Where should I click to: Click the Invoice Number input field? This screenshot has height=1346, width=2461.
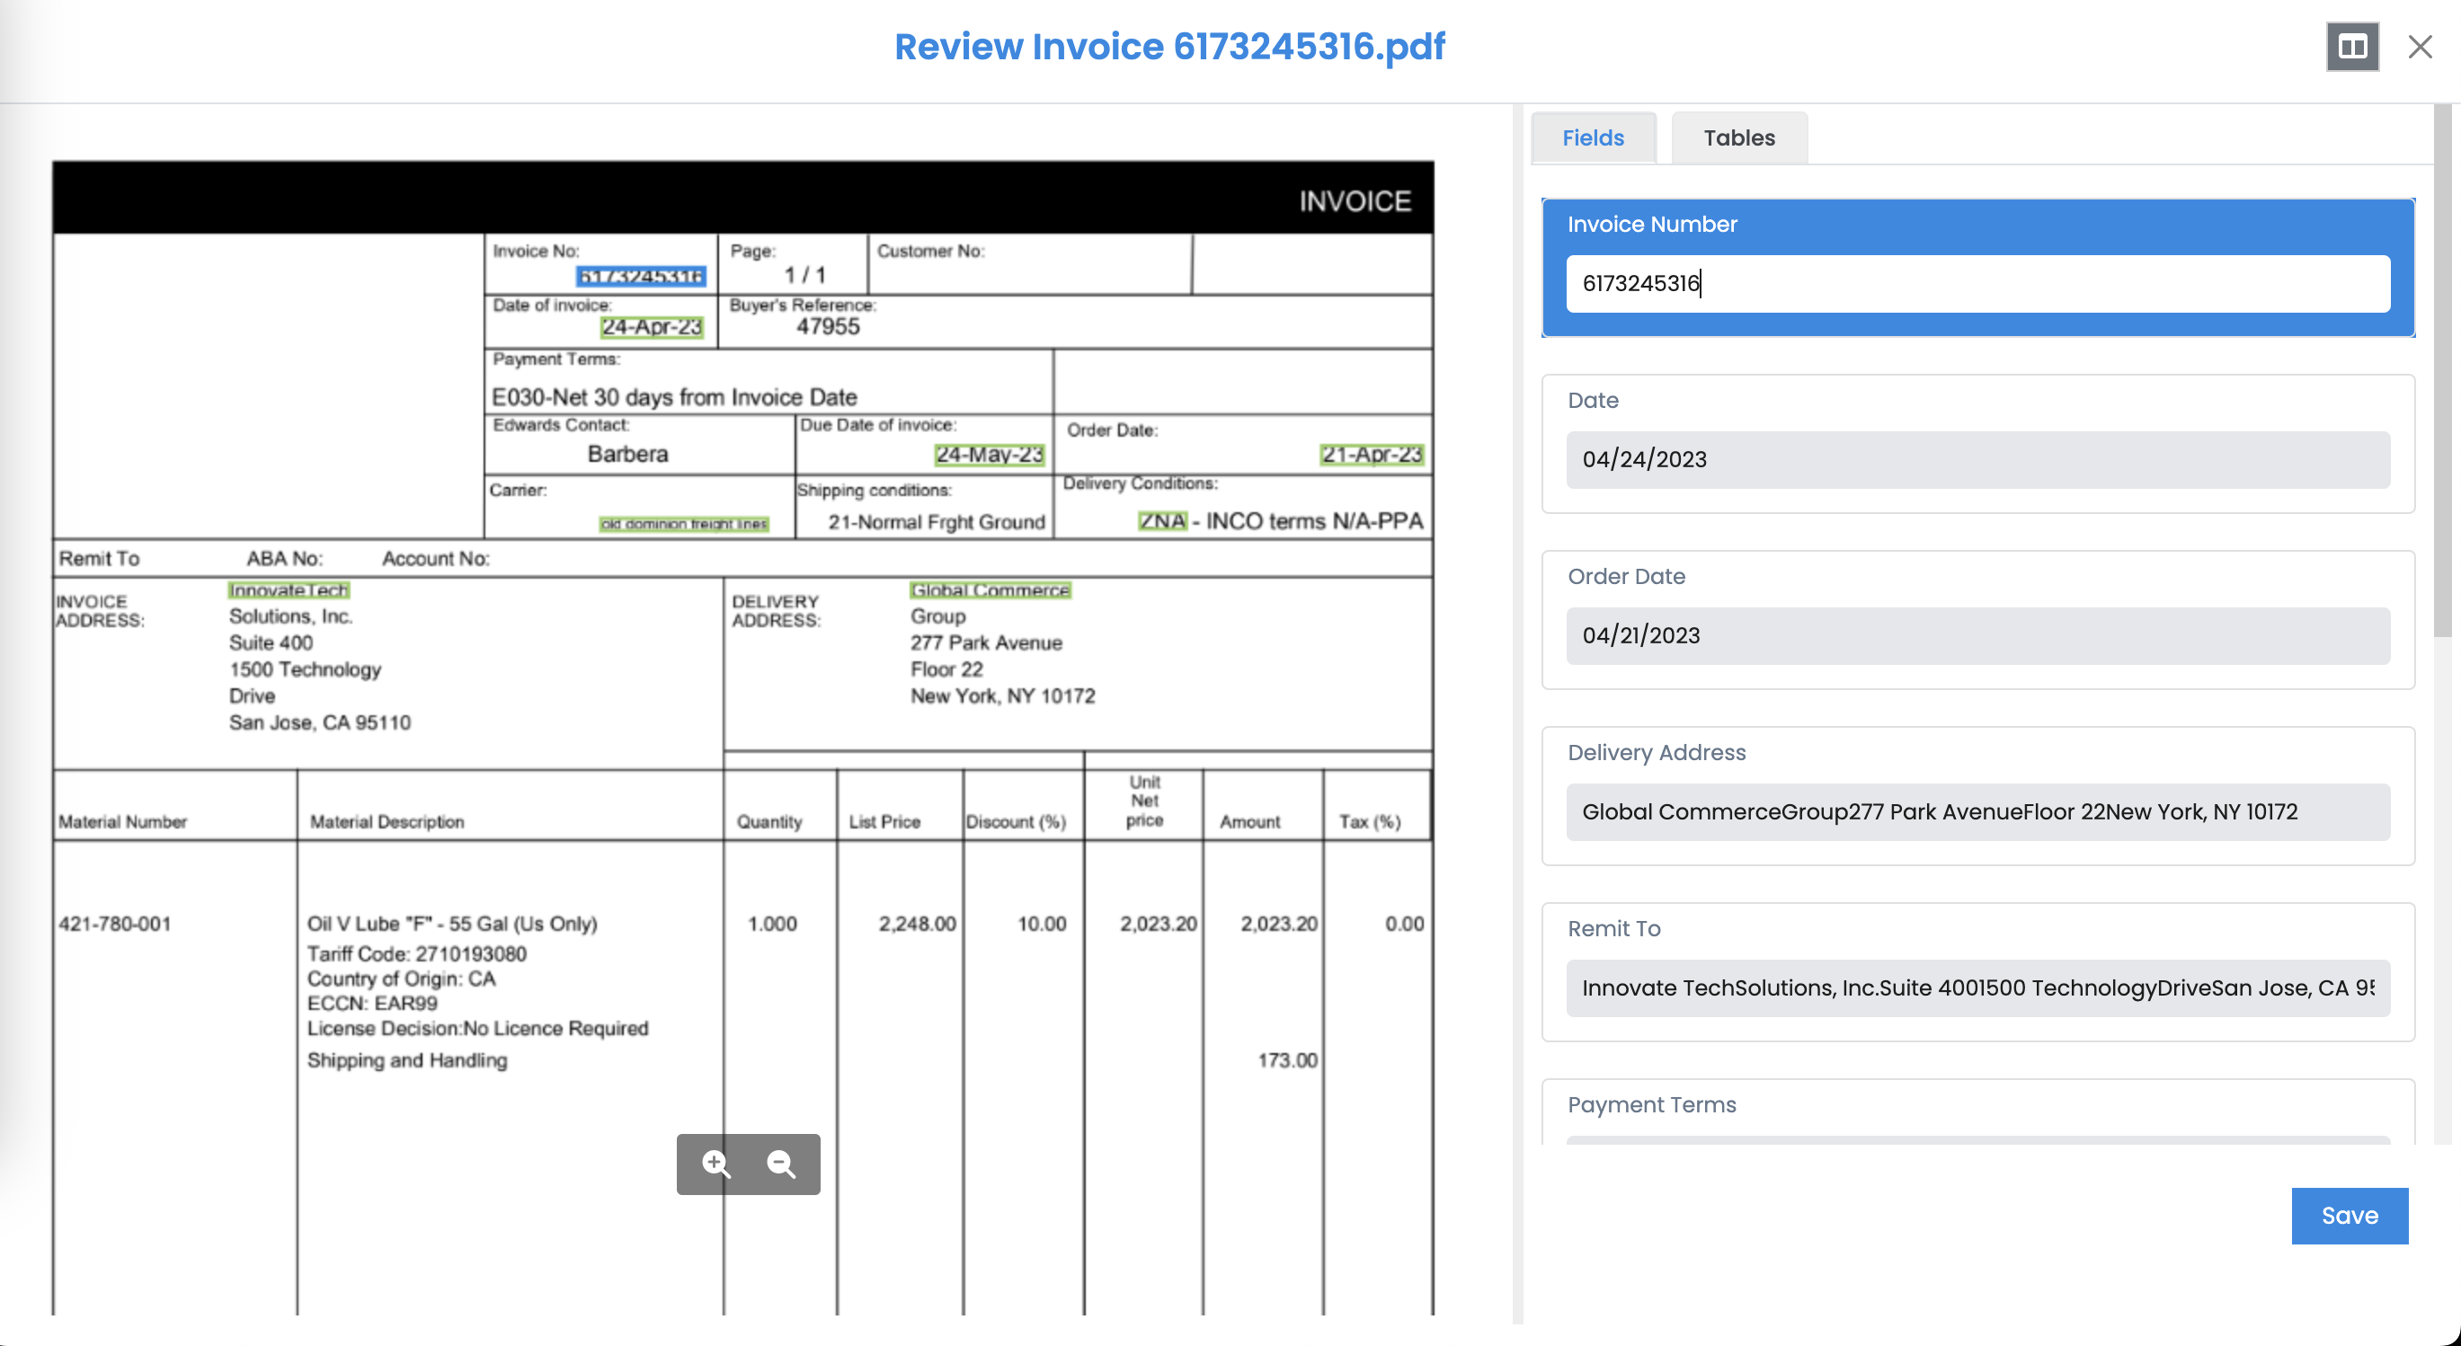click(x=1977, y=283)
